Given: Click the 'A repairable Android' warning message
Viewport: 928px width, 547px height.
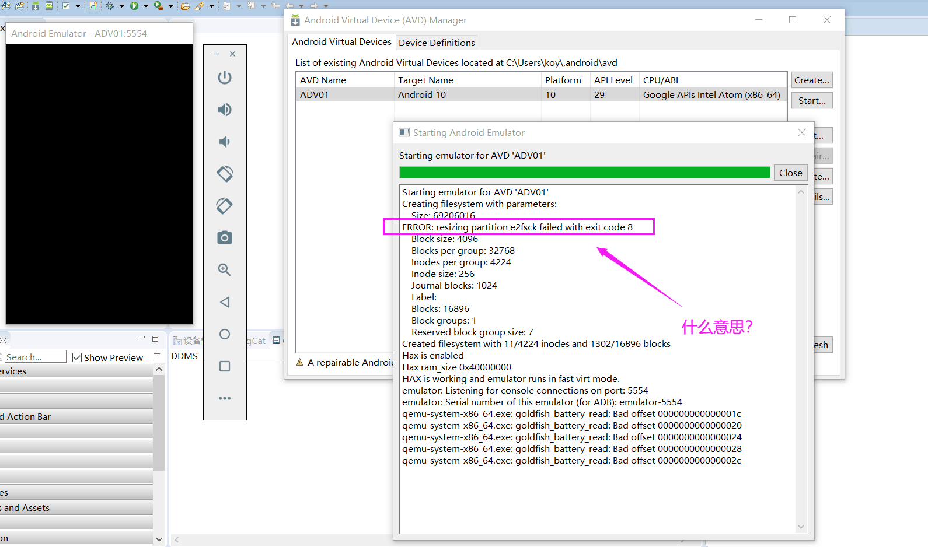Looking at the screenshot, I should point(350,362).
